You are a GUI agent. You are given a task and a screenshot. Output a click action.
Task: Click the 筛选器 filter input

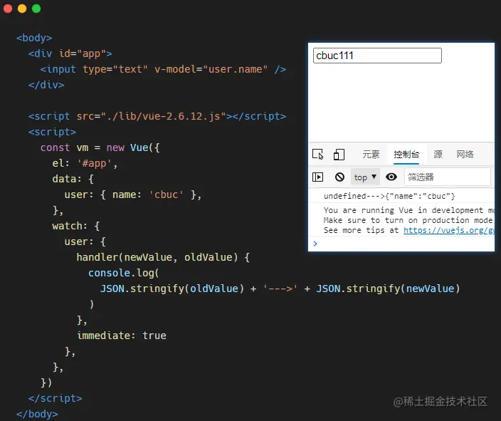click(448, 177)
